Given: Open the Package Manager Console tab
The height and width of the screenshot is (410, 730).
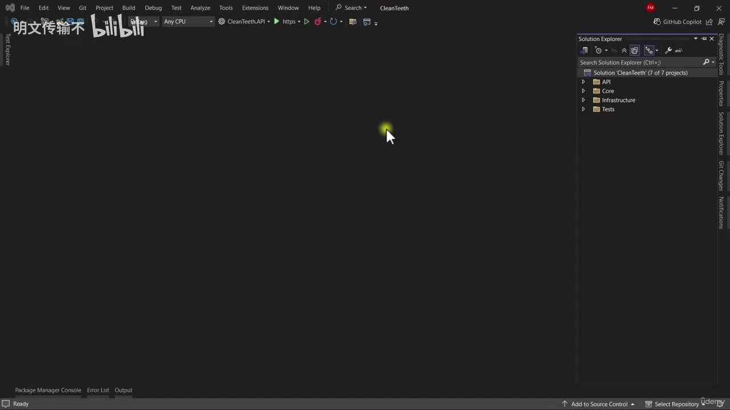Looking at the screenshot, I should (x=48, y=390).
